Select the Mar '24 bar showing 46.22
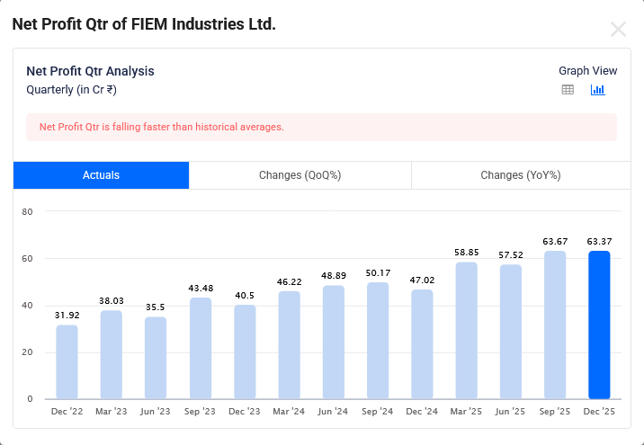This screenshot has width=644, height=445. click(x=289, y=345)
